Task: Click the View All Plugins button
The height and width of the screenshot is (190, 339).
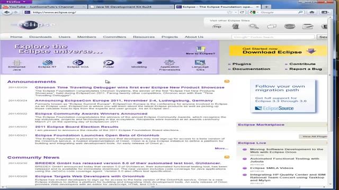Action: coord(314,136)
